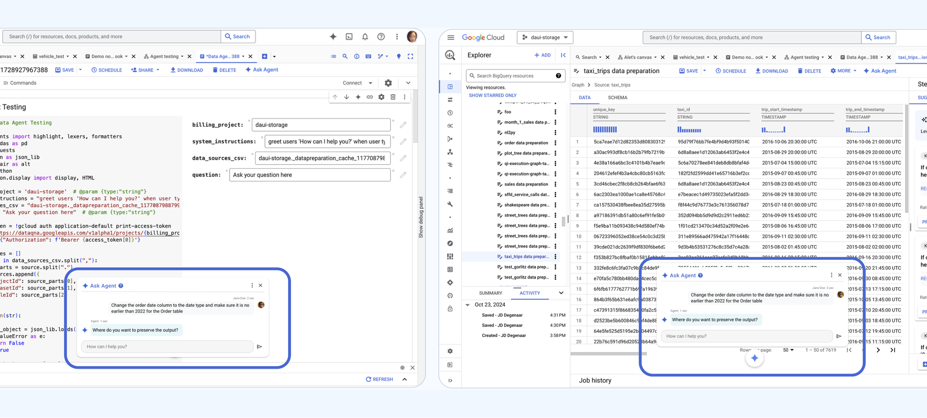The image size is (927, 418).
Task: Open new tab type dropdown arrow beside plus
Action: tap(274, 56)
